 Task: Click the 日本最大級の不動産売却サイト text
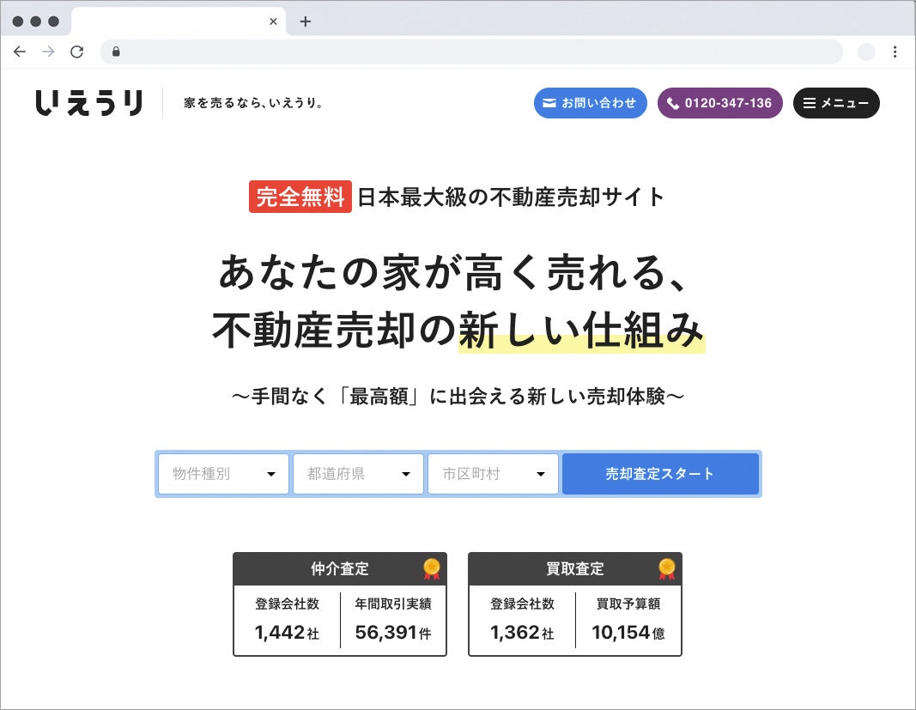pos(511,197)
